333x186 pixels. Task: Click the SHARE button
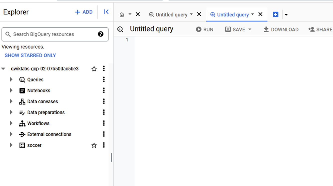[x=321, y=29]
